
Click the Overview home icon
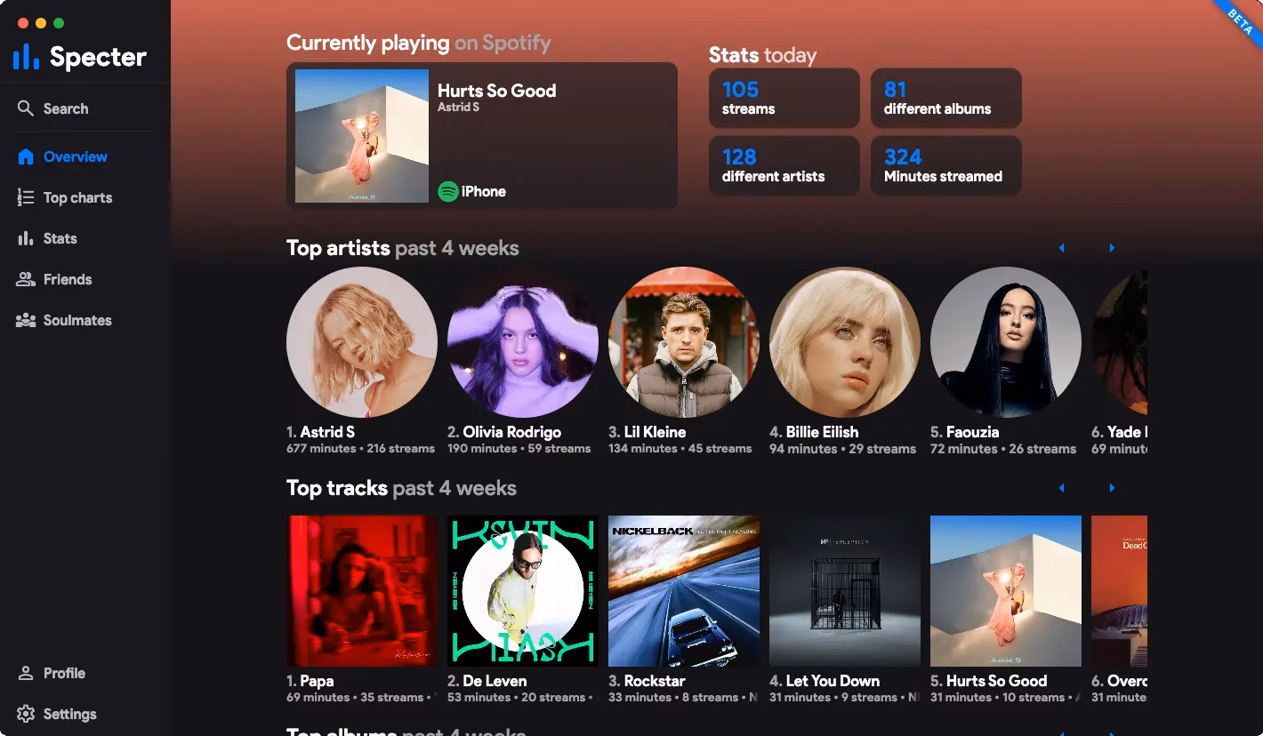tap(25, 156)
